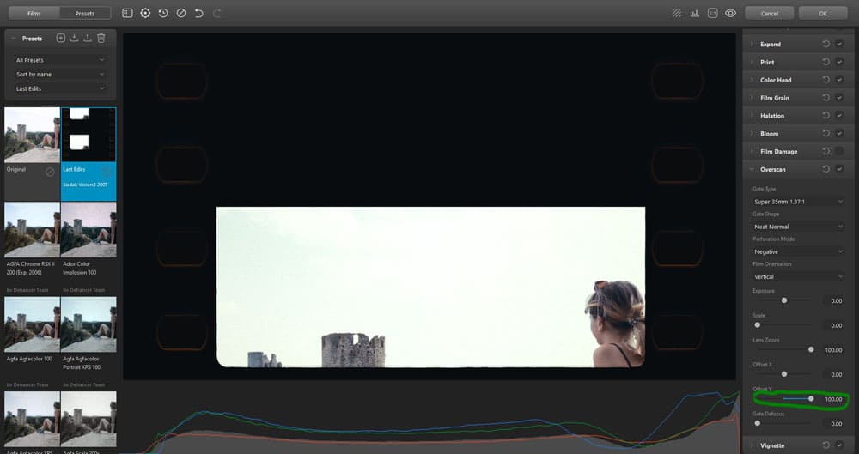
Task: Open the history clock icon
Action: (x=163, y=13)
